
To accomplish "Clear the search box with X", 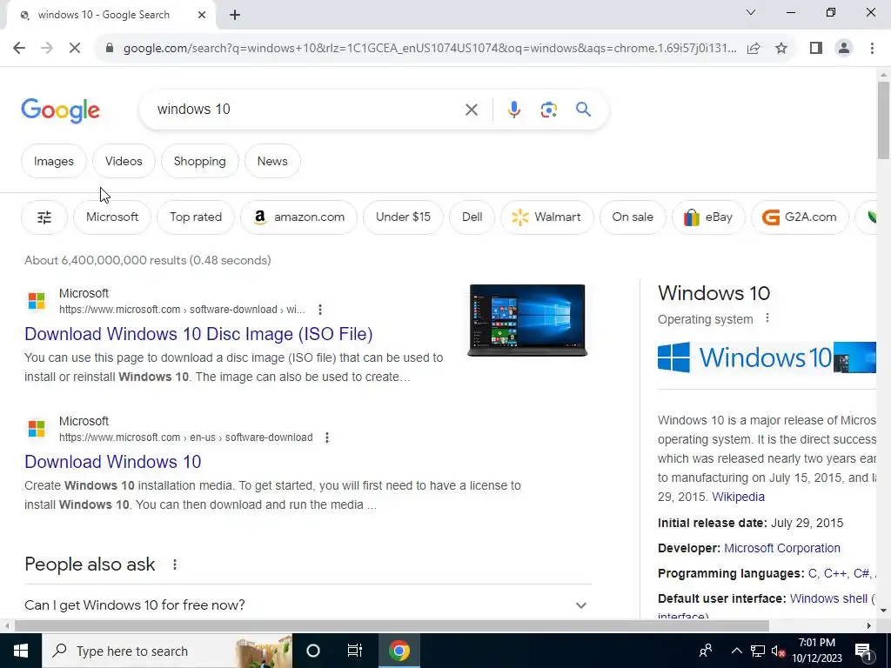I will pyautogui.click(x=471, y=110).
